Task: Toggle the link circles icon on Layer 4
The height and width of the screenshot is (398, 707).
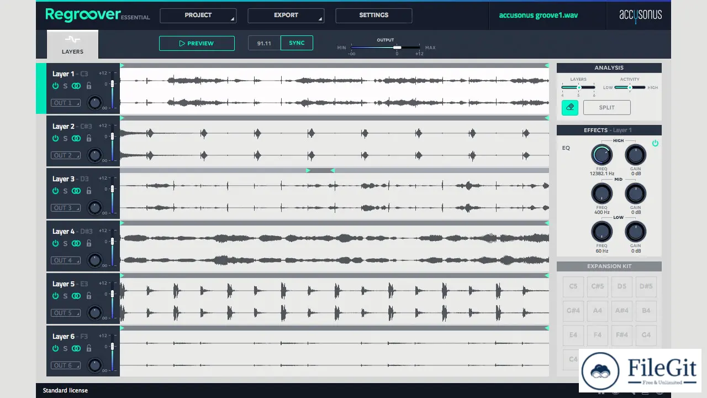Action: (76, 243)
